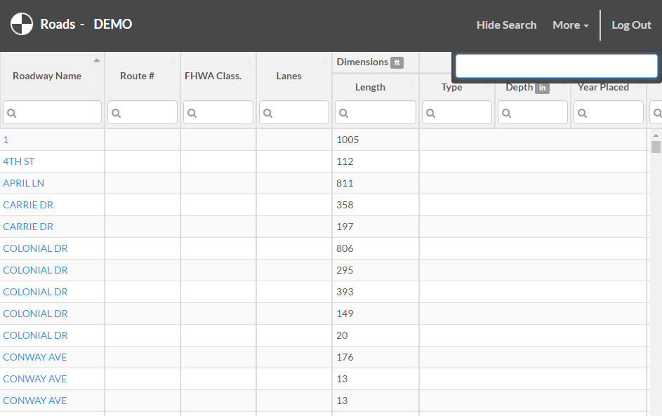This screenshot has height=416, width=662.
Task: Click Log Out in the header
Action: pyautogui.click(x=631, y=25)
